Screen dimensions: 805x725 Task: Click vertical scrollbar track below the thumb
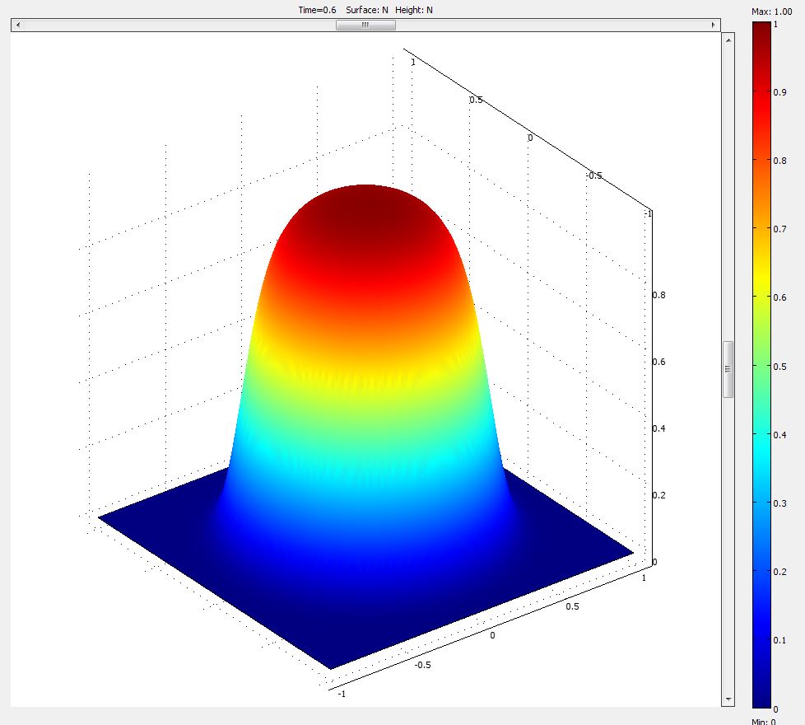tap(728, 544)
